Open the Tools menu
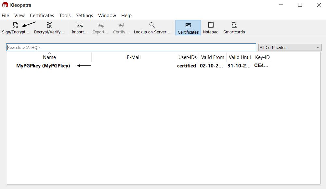Viewport: 326px width, 189px height. (x=64, y=15)
